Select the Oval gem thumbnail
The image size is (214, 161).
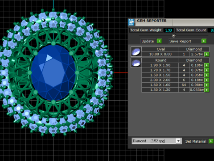[x=136, y=52]
